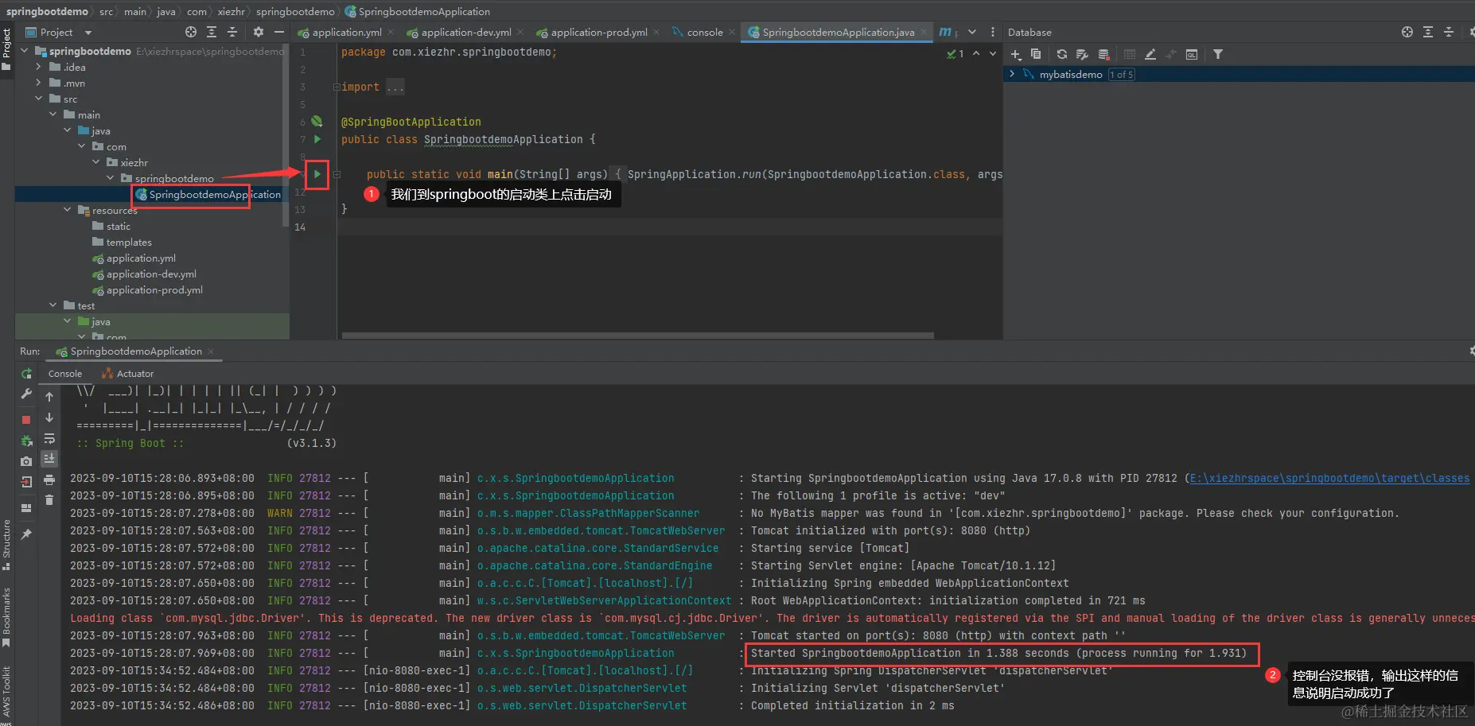Screen dimensions: 1475x726
Task: Open Project panel settings gear
Action: 259,32
